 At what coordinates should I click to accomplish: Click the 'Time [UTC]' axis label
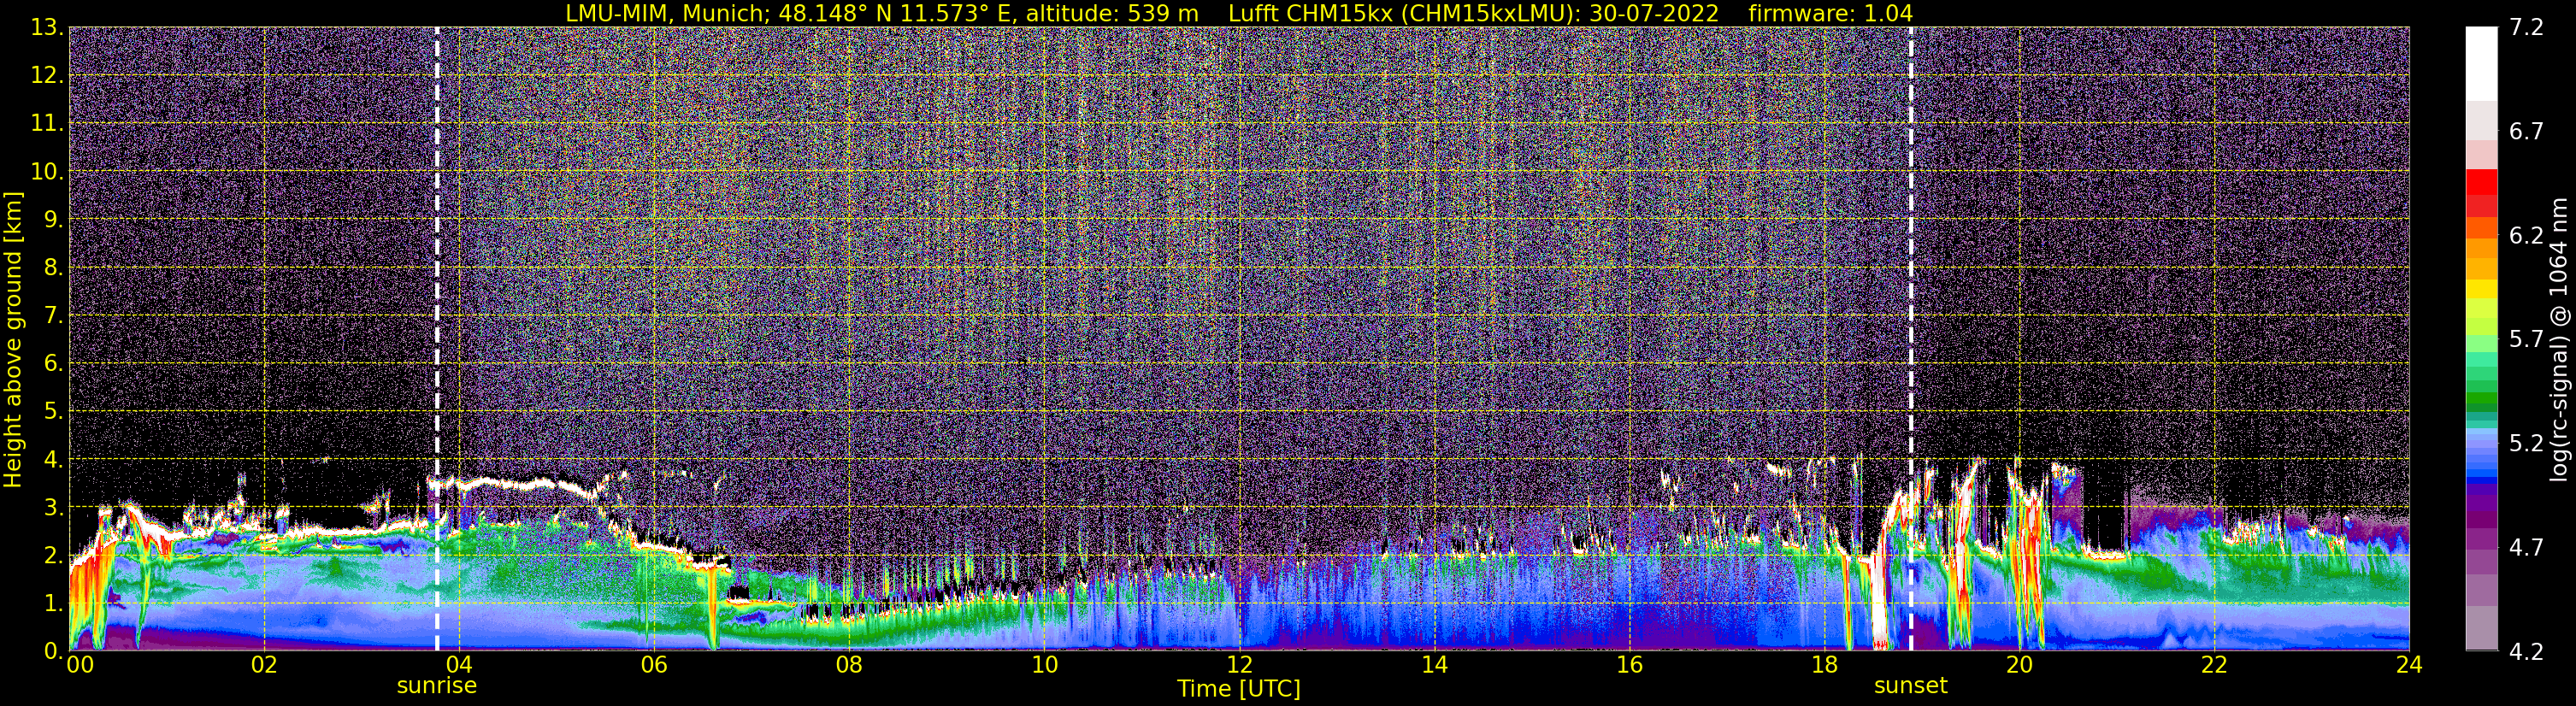(x=1239, y=689)
